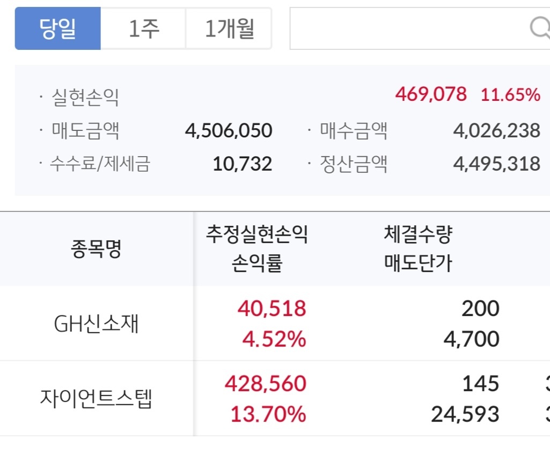The width and height of the screenshot is (550, 463).
Task: Focus the stock search input field
Action: [420, 28]
